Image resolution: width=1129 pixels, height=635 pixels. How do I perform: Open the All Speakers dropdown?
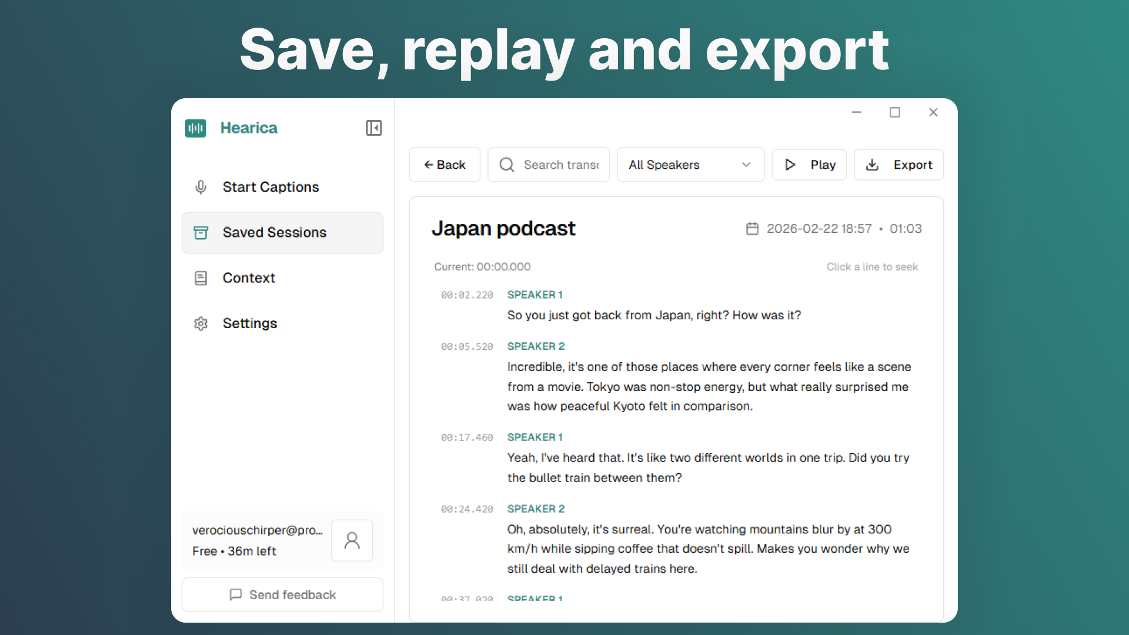pos(690,165)
